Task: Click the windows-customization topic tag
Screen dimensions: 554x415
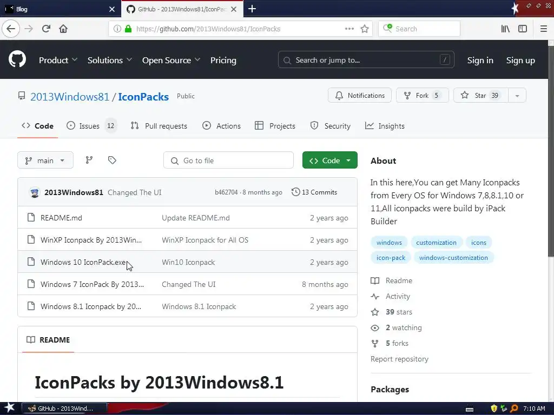Action: click(x=453, y=258)
